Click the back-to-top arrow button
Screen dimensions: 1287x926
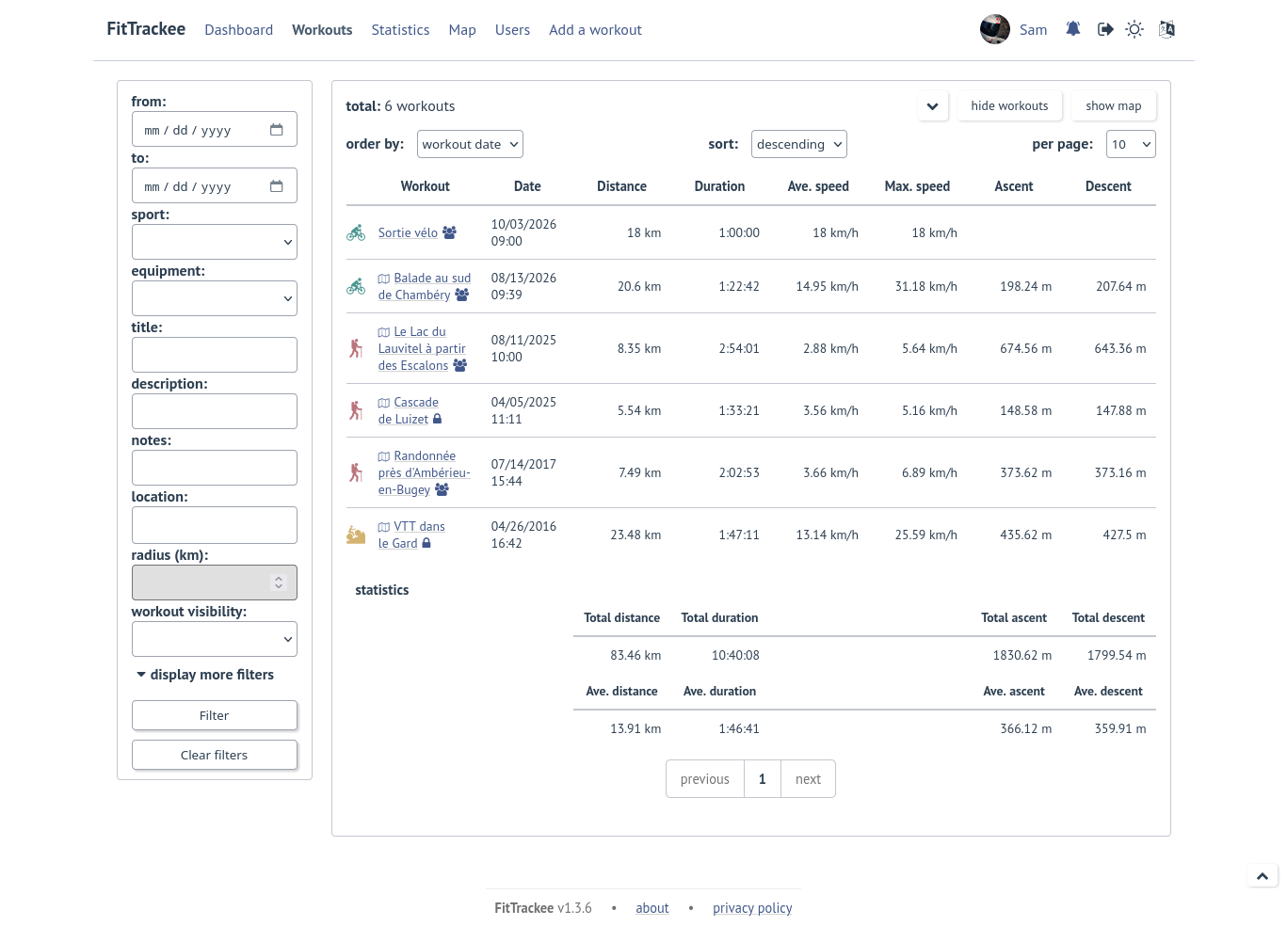pyautogui.click(x=1263, y=876)
